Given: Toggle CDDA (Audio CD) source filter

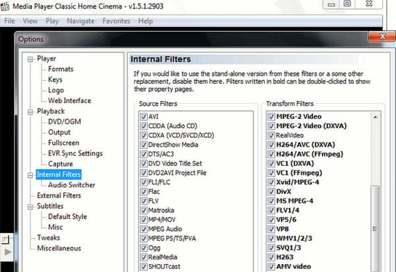Looking at the screenshot, I should (x=144, y=126).
